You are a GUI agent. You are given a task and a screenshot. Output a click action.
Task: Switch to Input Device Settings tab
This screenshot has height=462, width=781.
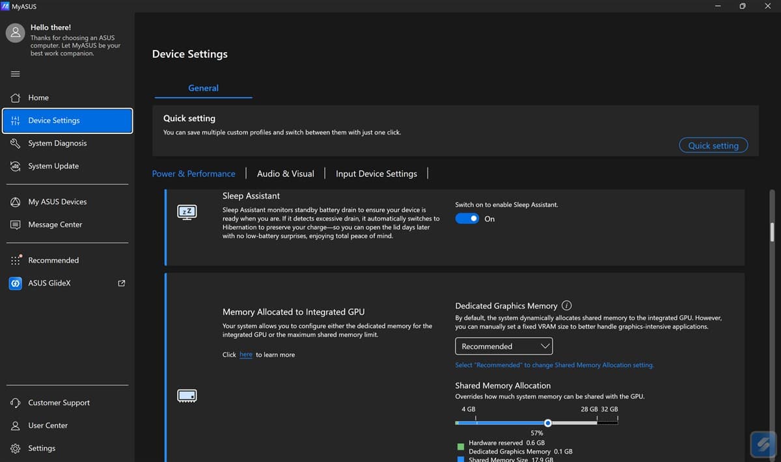click(x=376, y=174)
